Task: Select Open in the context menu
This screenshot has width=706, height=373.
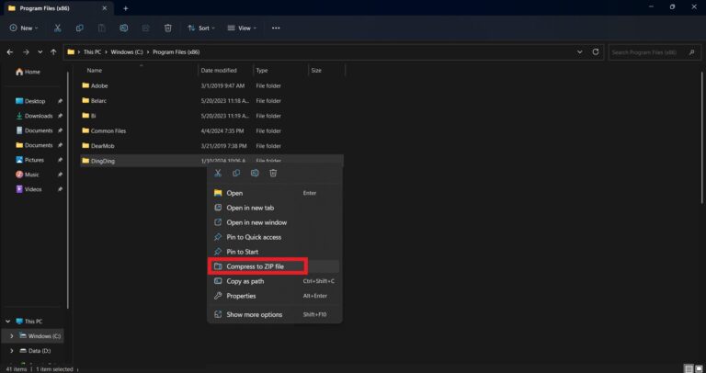Action: pyautogui.click(x=274, y=193)
